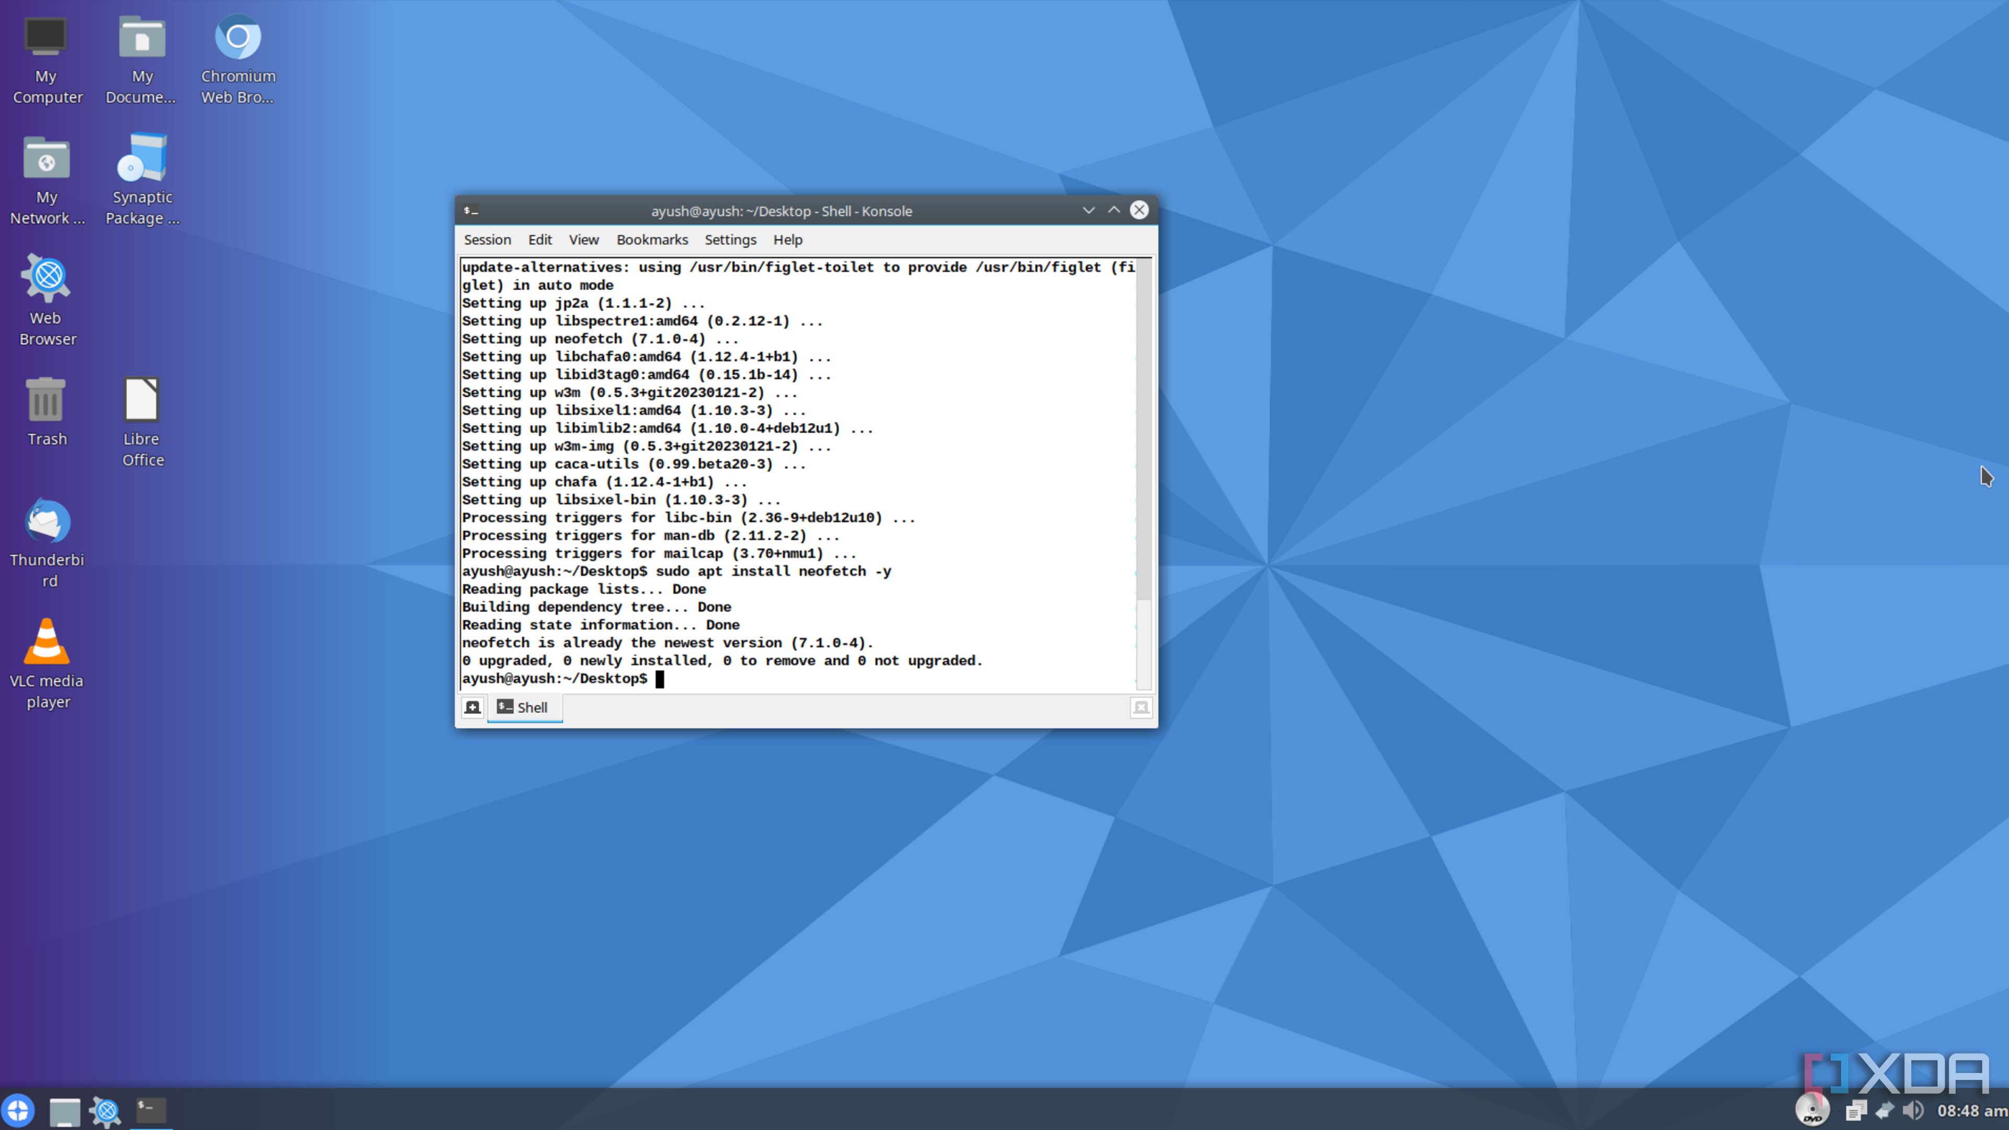Open the Bookmarks menu in Konsole
This screenshot has height=1130, width=2009.
[652, 240]
